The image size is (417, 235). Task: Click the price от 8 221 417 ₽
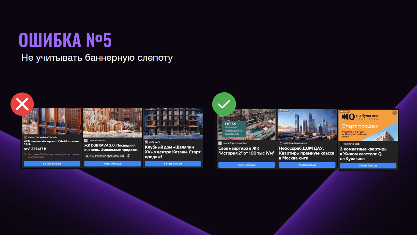click(35, 149)
